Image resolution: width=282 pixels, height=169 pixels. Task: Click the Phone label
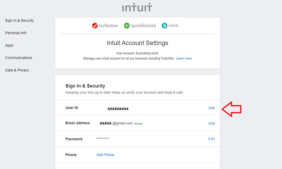click(x=71, y=155)
